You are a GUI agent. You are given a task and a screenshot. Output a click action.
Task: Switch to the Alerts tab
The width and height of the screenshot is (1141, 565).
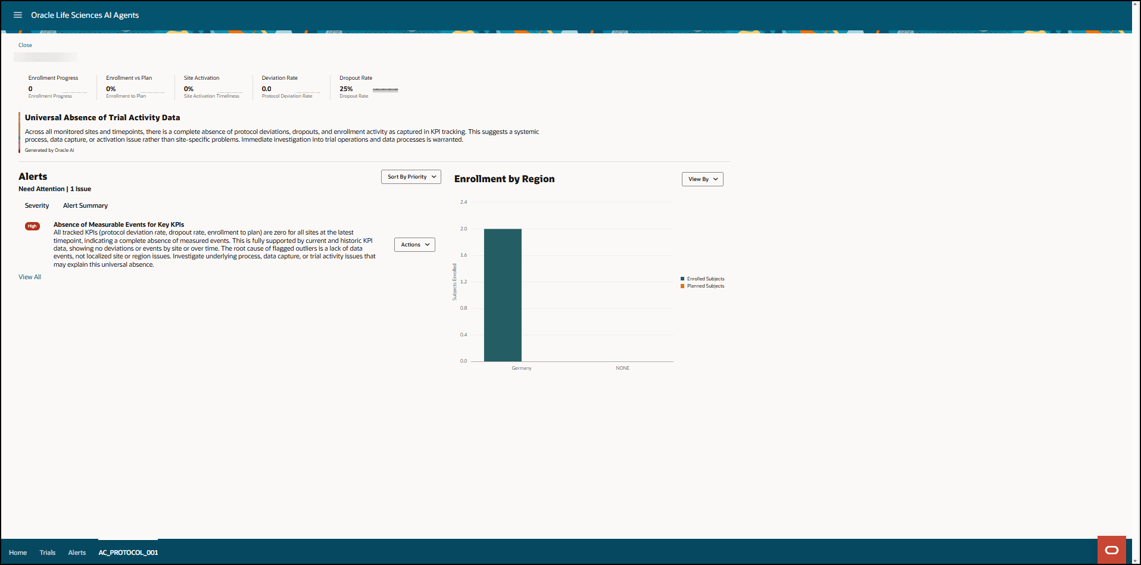pyautogui.click(x=77, y=552)
